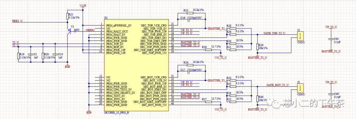Select the OERR2 net label
This screenshot has width=356, height=119.
(90, 30)
